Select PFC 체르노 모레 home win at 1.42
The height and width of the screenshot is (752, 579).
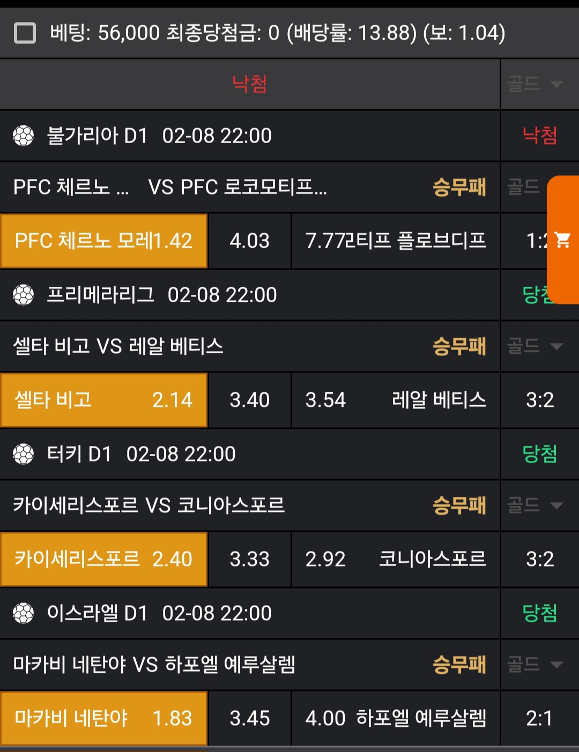(x=104, y=241)
